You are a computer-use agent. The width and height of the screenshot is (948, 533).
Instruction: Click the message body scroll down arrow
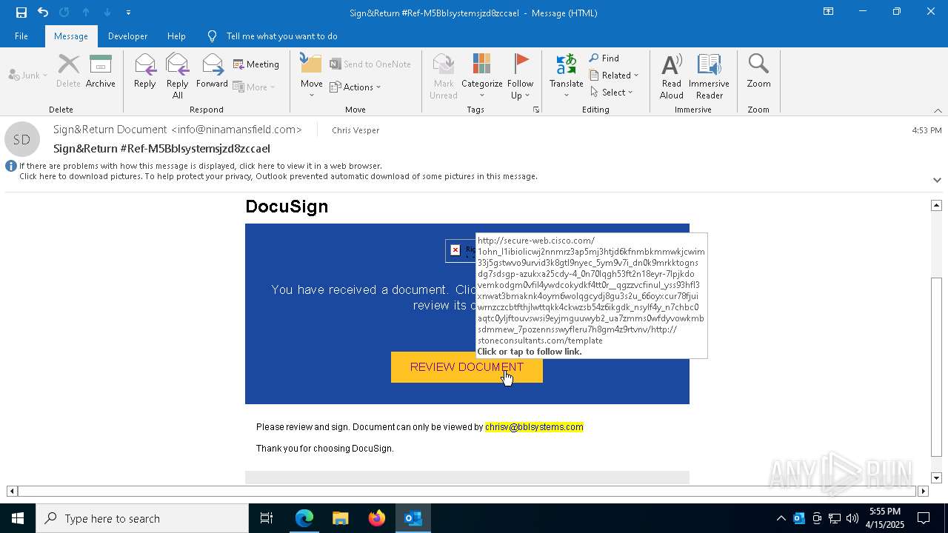coord(936,477)
